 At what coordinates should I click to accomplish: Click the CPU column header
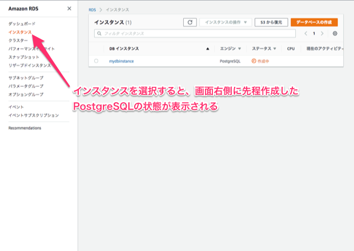tap(291, 49)
